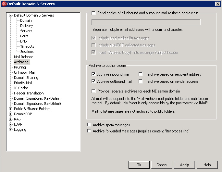The height and width of the screenshot is (172, 222).
Task: Enable archive based on sender address
Action: pos(141,81)
